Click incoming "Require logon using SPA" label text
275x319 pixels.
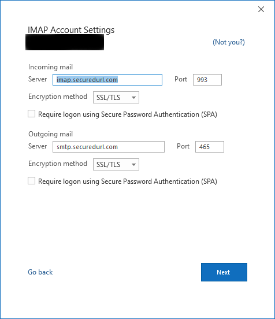click(128, 114)
